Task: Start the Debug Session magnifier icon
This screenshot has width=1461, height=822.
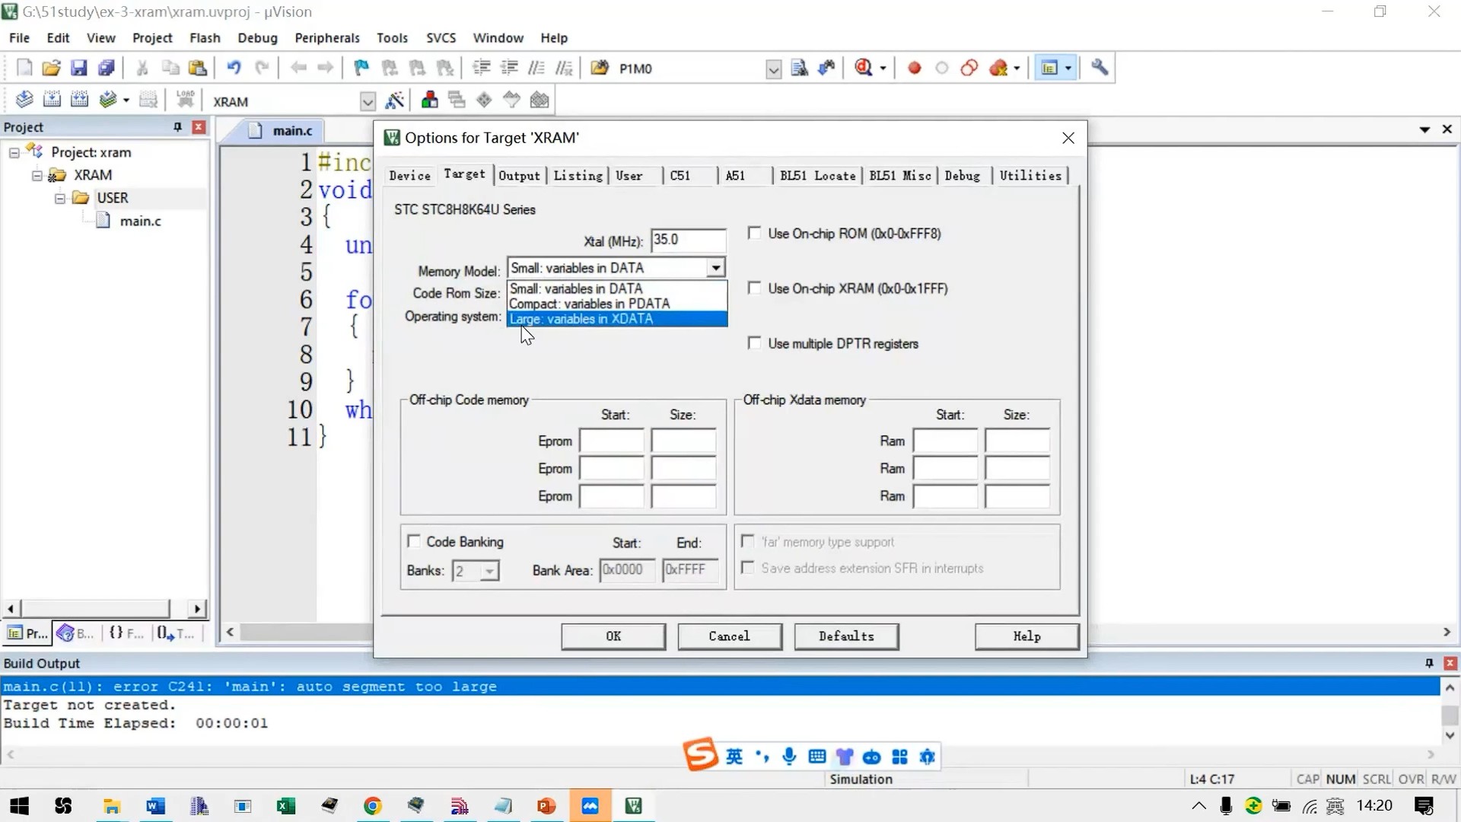Action: click(864, 68)
